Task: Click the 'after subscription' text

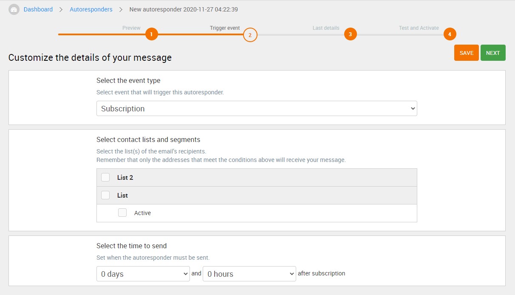Action: tap(322, 273)
